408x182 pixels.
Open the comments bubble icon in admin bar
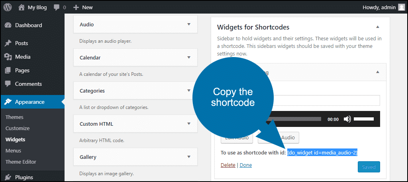pos(57,8)
